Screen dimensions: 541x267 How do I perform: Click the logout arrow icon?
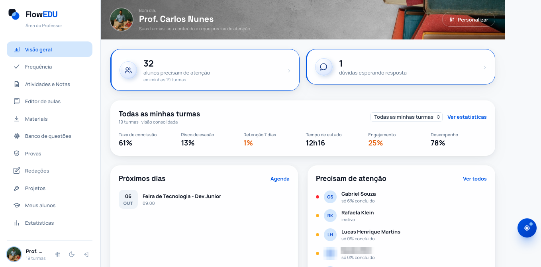pyautogui.click(x=86, y=254)
